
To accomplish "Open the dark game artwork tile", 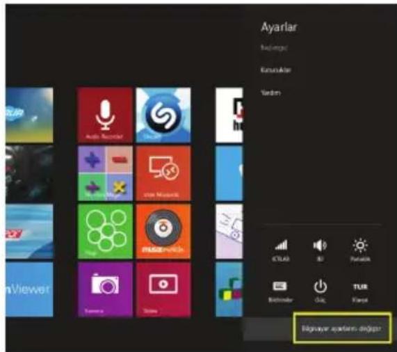I will point(29,173).
